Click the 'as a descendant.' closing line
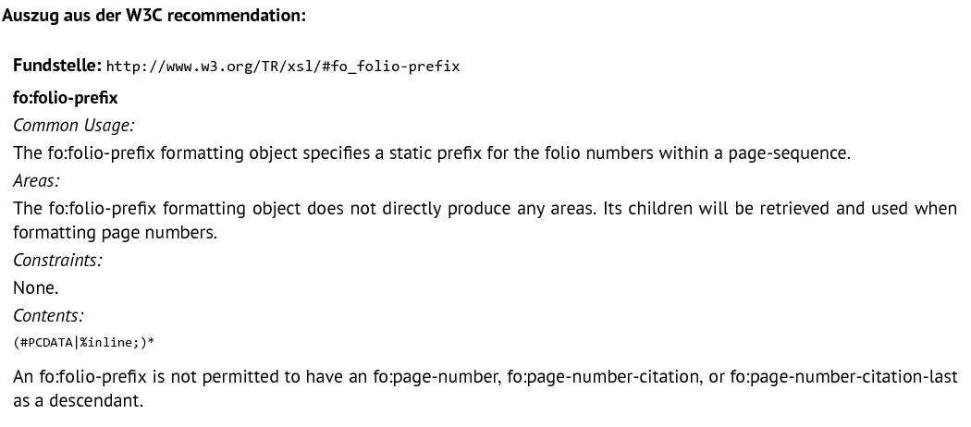The width and height of the screenshot is (971, 427). [78, 400]
